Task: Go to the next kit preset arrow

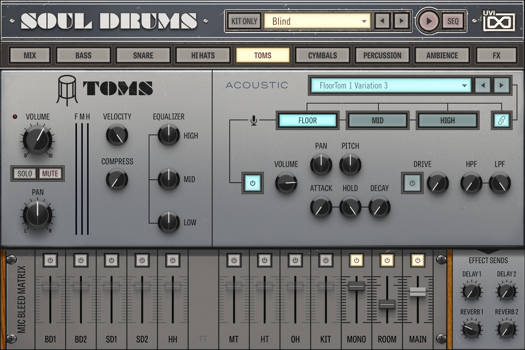Action: pyautogui.click(x=401, y=21)
